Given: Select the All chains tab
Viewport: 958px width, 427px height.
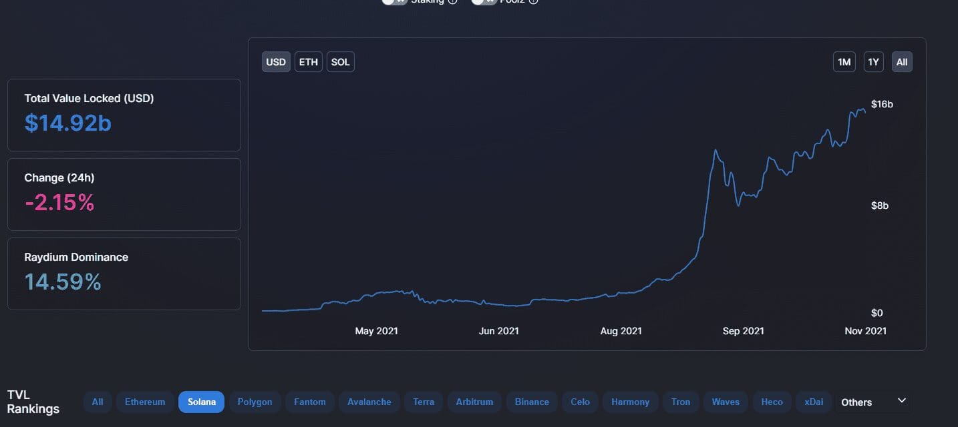Looking at the screenshot, I should [98, 402].
